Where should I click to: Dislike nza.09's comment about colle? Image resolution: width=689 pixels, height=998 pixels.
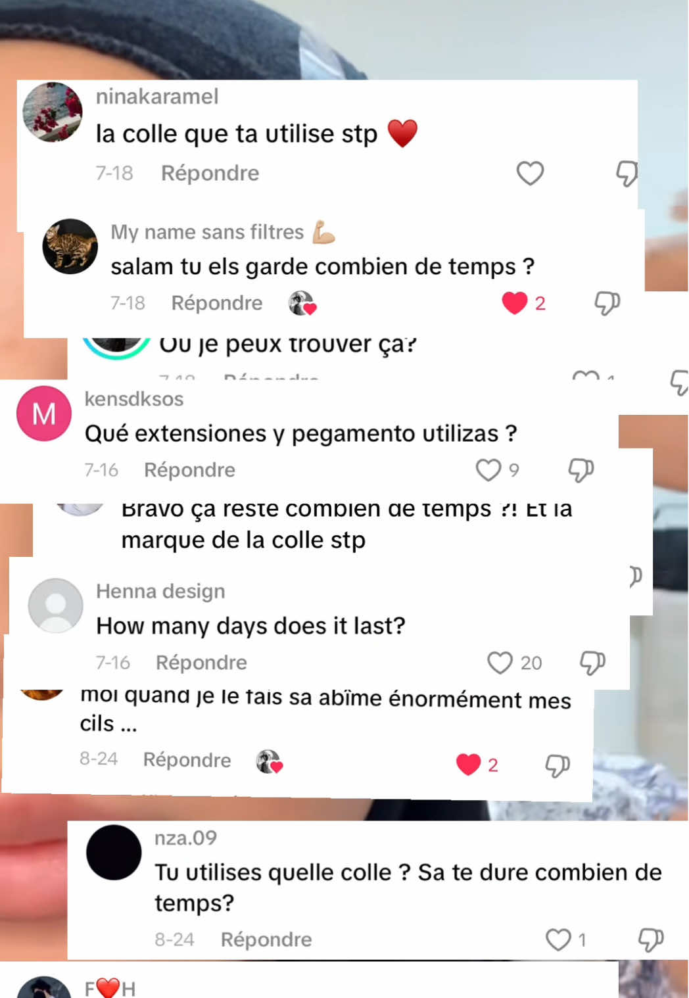(x=651, y=939)
